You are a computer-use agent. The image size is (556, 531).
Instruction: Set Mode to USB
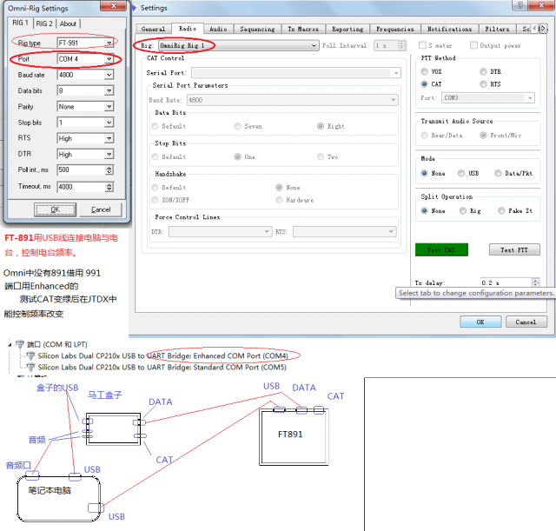[x=461, y=173]
